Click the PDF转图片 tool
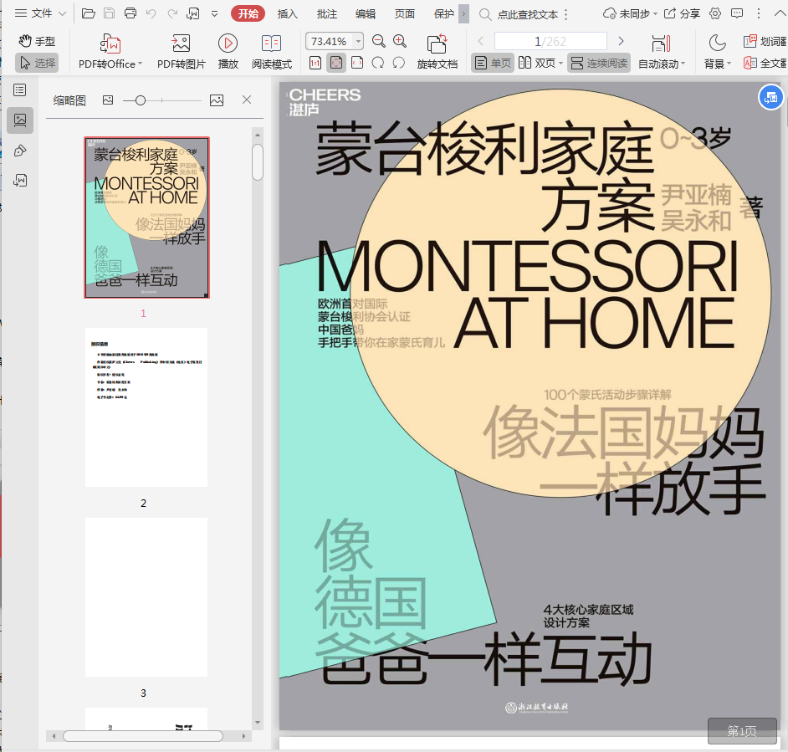The image size is (788, 752). 181,51
